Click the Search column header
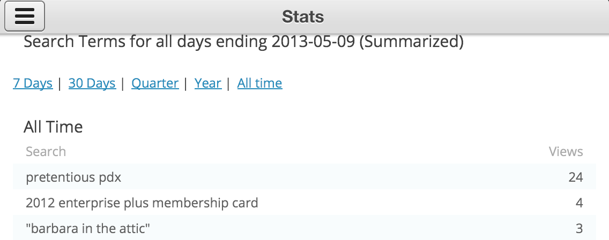This screenshot has width=609, height=240. coord(46,152)
